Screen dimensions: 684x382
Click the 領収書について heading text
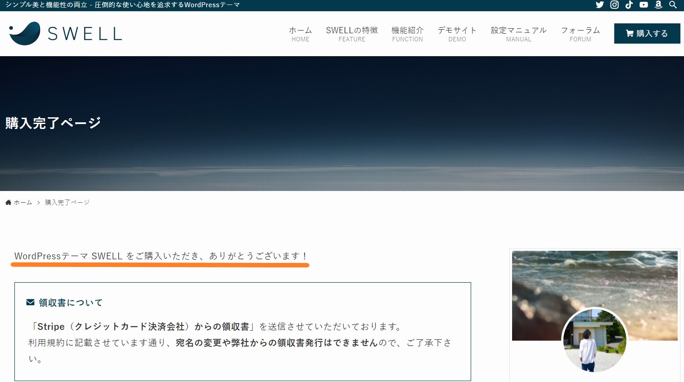(x=71, y=303)
